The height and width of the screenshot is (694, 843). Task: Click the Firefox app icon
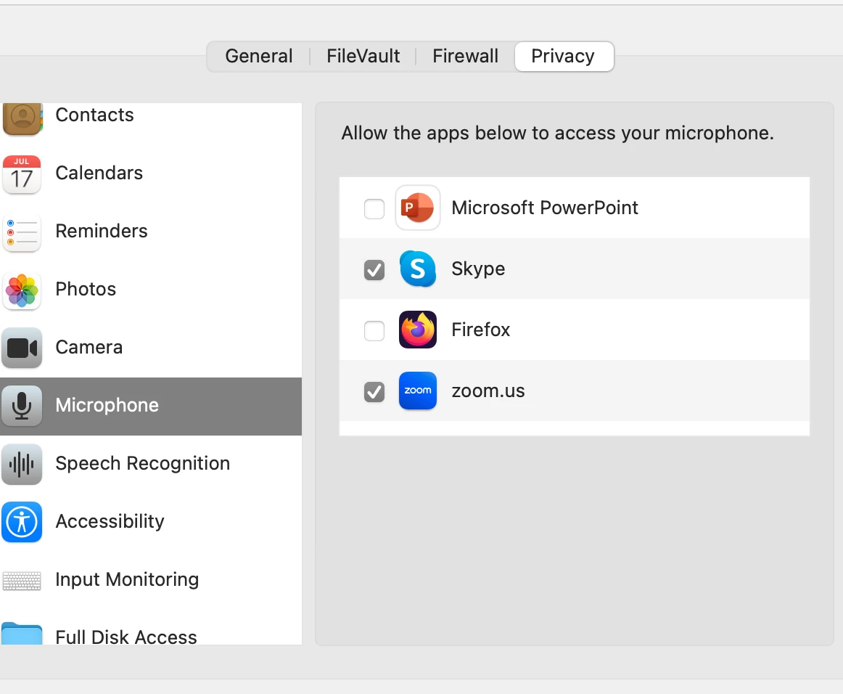coord(418,330)
